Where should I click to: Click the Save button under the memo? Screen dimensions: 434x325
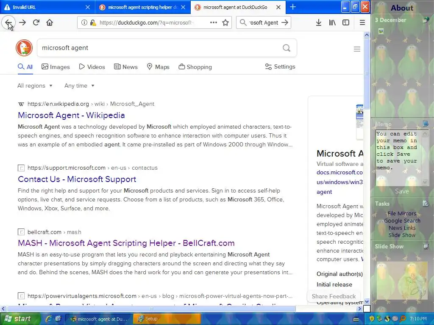tap(402, 191)
